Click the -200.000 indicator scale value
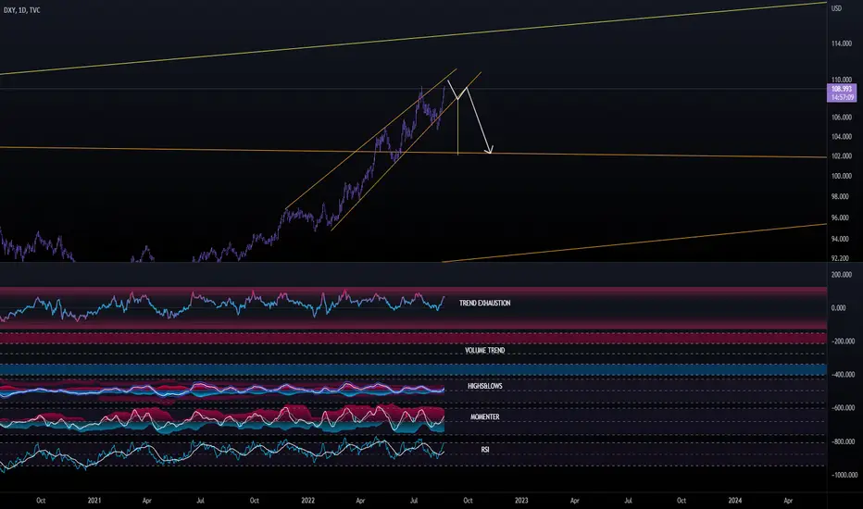Screen dimensions: 863x509 pyautogui.click(x=843, y=341)
